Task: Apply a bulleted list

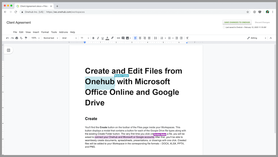Action: (169, 38)
